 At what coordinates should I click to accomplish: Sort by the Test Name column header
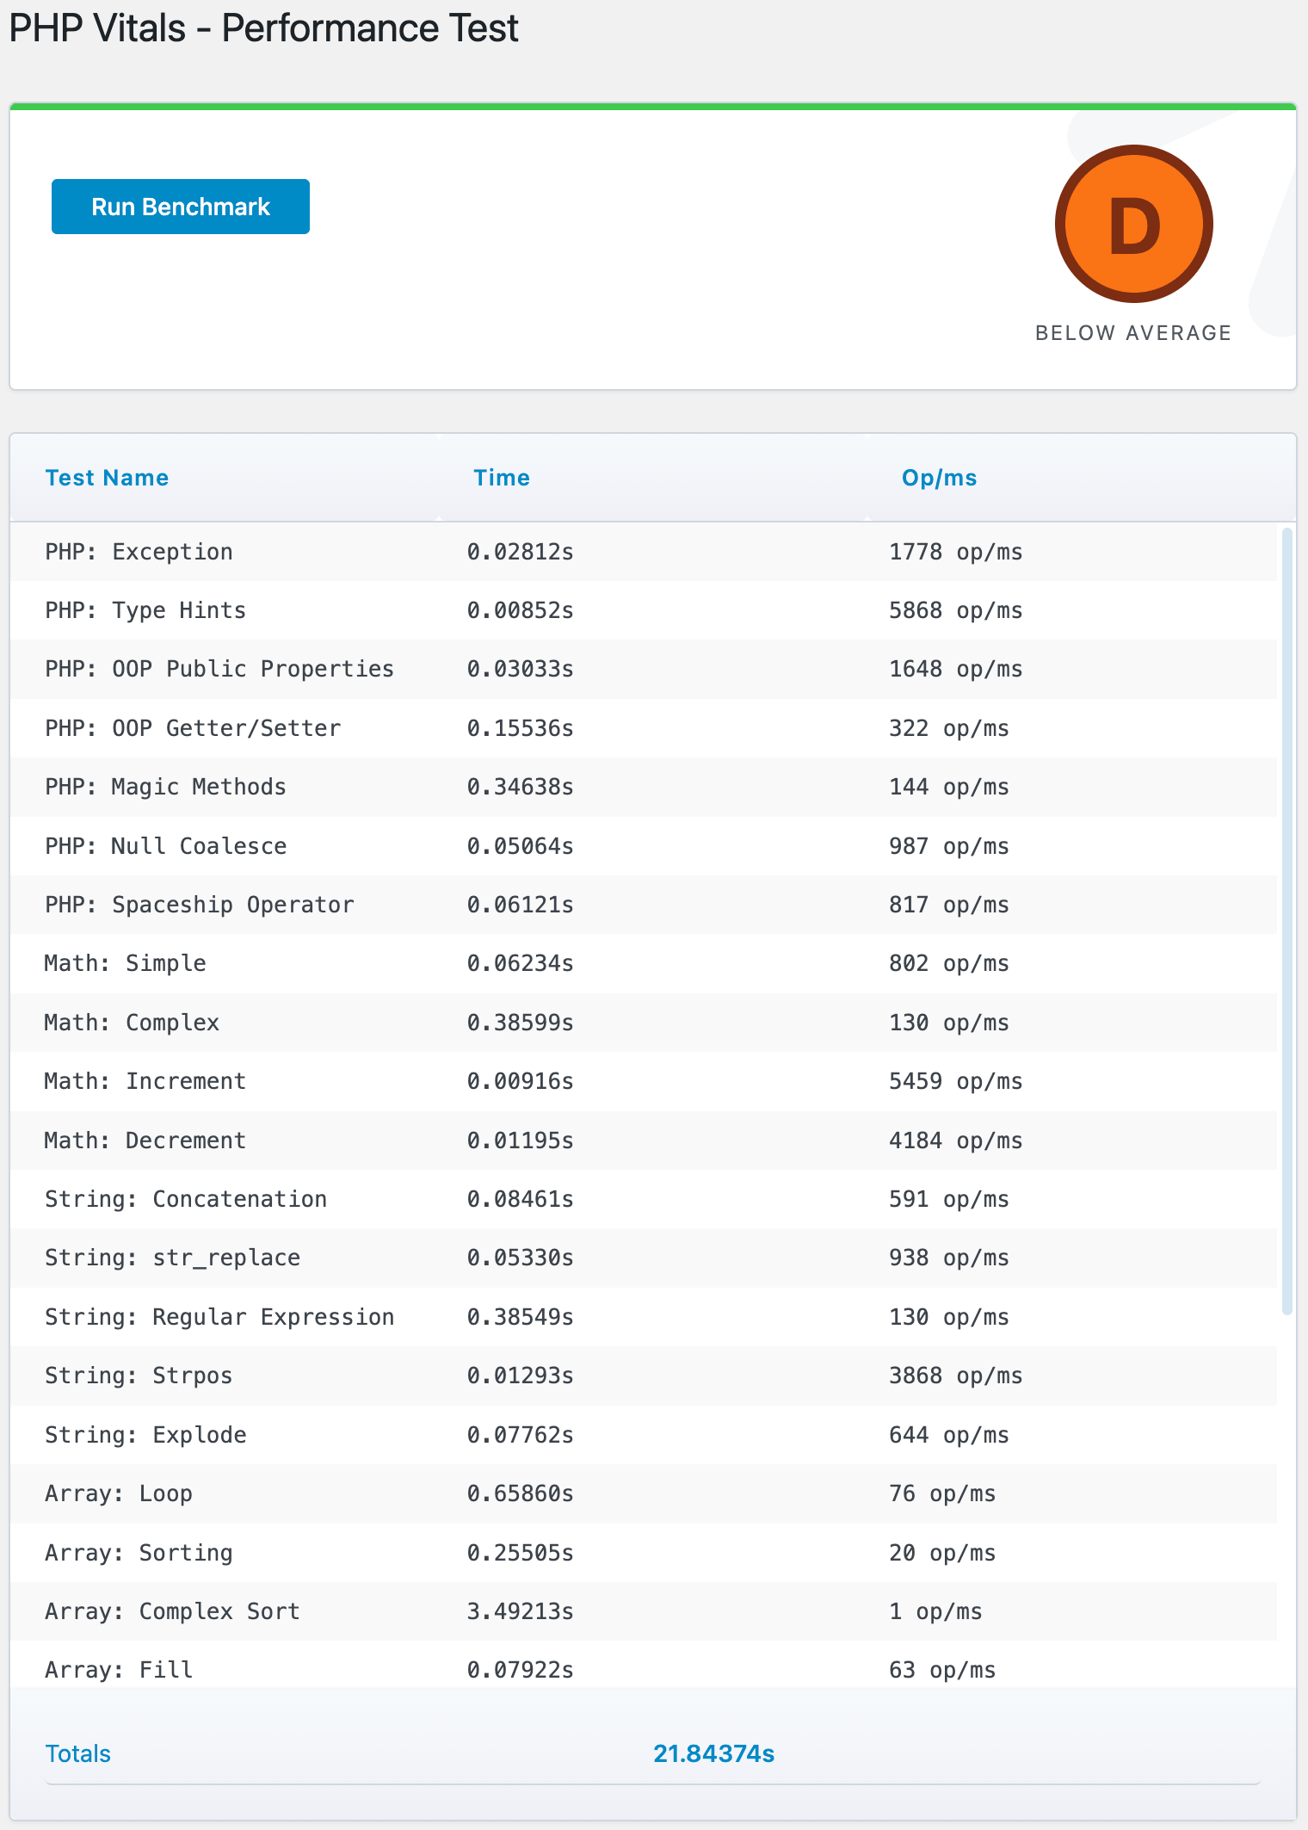(107, 478)
